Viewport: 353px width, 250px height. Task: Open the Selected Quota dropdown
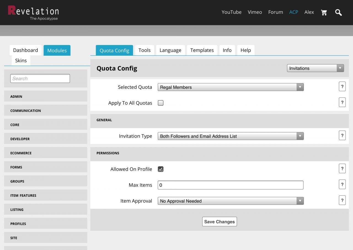[231, 87]
